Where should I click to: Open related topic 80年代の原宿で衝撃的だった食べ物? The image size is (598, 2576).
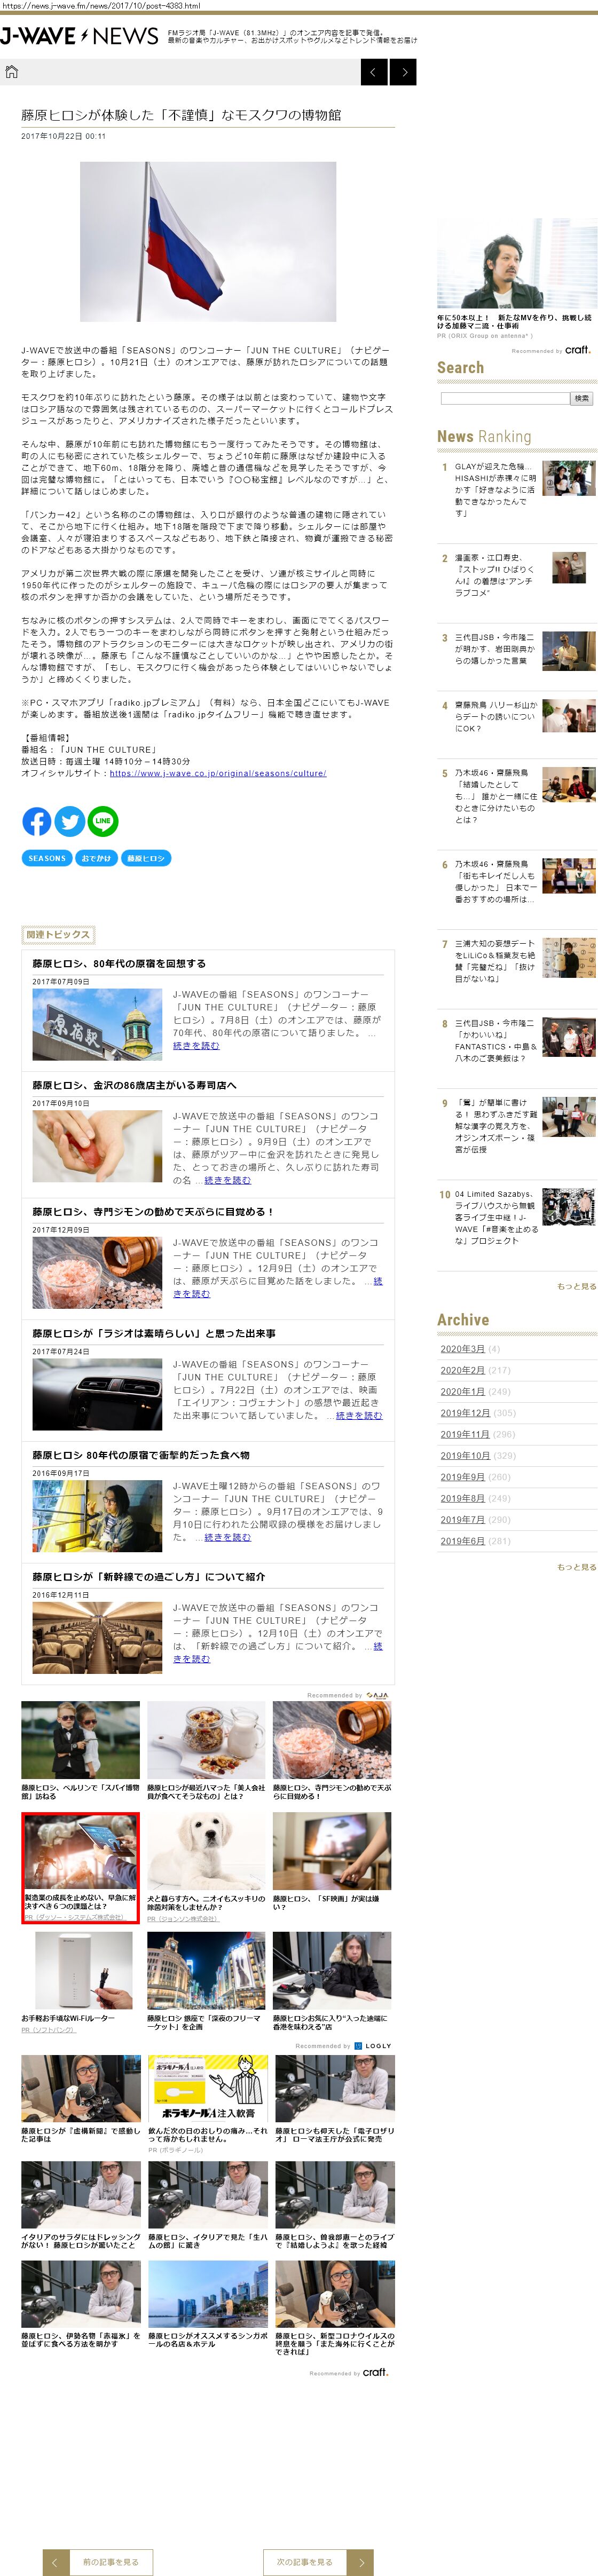(x=141, y=1455)
